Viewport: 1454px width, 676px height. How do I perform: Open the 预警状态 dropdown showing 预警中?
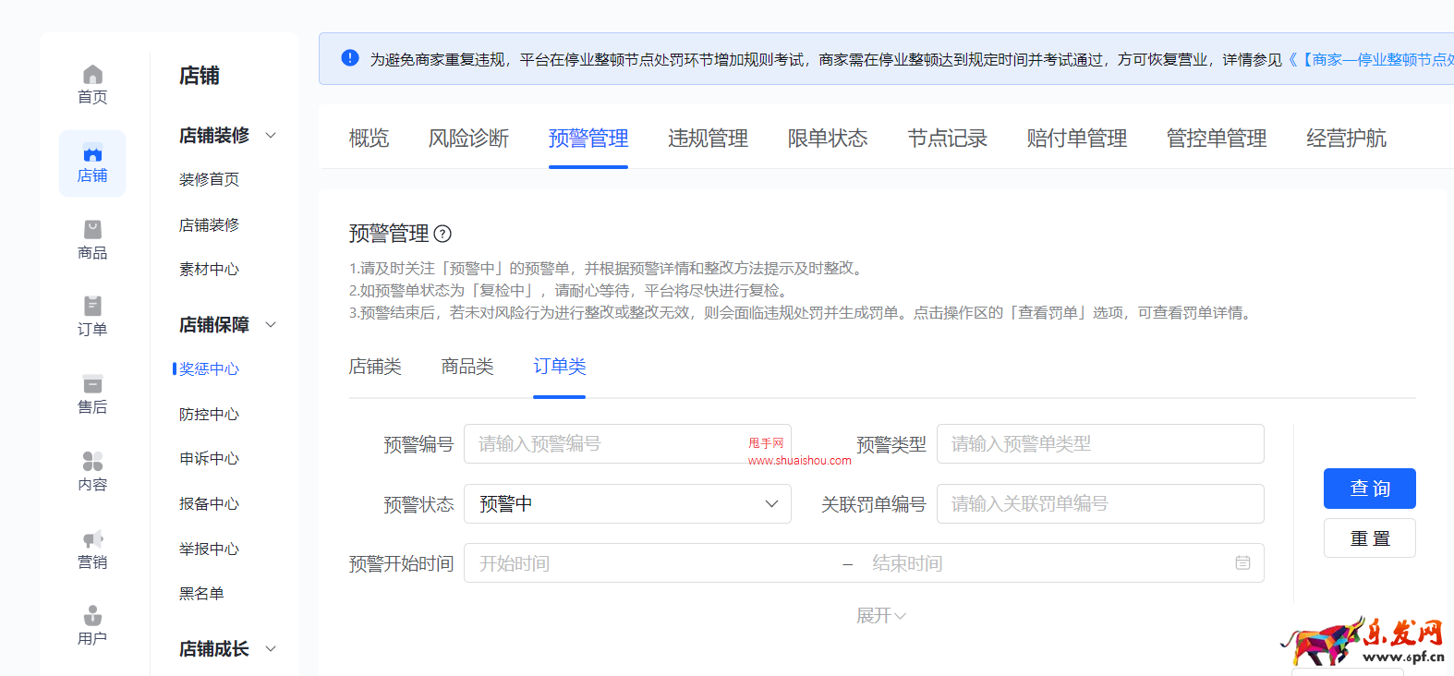pyautogui.click(x=627, y=504)
